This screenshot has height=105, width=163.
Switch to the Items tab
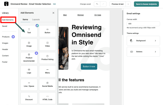click(x=25, y=19)
